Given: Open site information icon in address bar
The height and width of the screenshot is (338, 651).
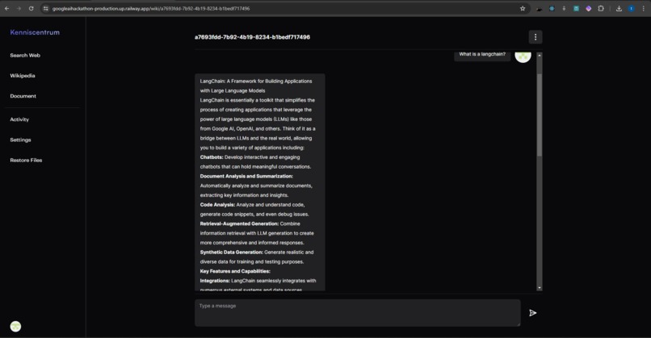Looking at the screenshot, I should (46, 8).
